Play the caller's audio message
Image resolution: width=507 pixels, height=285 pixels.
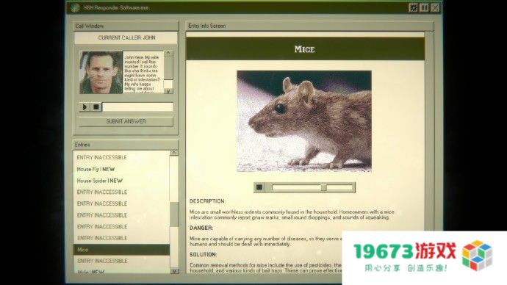[84, 107]
